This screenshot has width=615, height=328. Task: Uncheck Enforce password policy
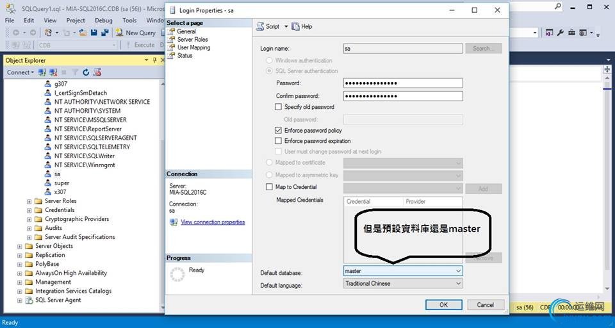279,130
